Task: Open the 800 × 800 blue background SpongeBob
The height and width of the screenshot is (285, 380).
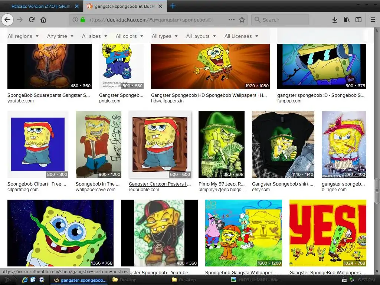Action: [x=38, y=144]
